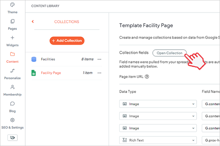
Task: Select the Content folder icon
Action: [x=12, y=54]
